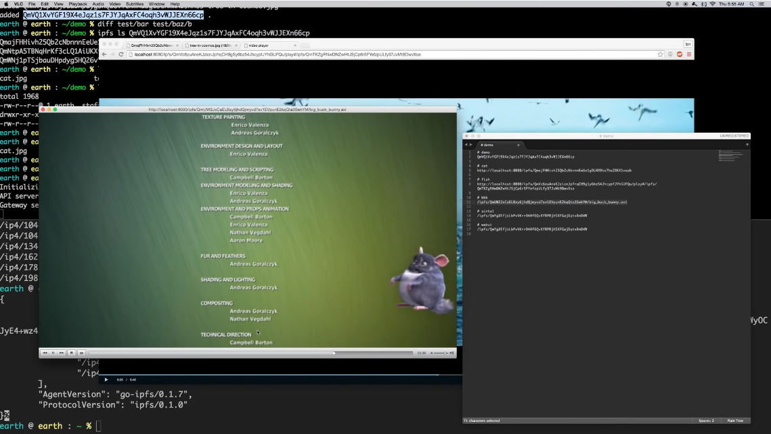Open the Syntax selector showing Plain Text
The width and height of the screenshot is (771, 434).
735,420
